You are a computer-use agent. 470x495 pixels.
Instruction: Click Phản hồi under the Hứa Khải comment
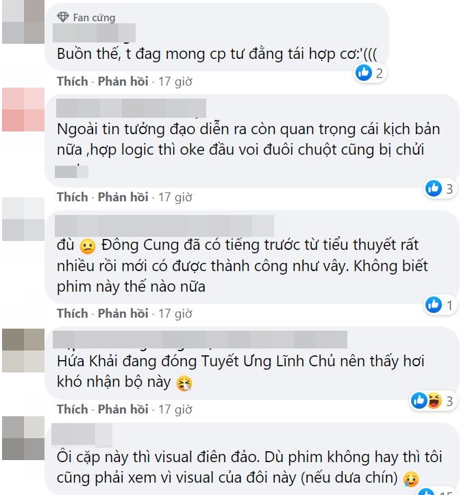[123, 409]
